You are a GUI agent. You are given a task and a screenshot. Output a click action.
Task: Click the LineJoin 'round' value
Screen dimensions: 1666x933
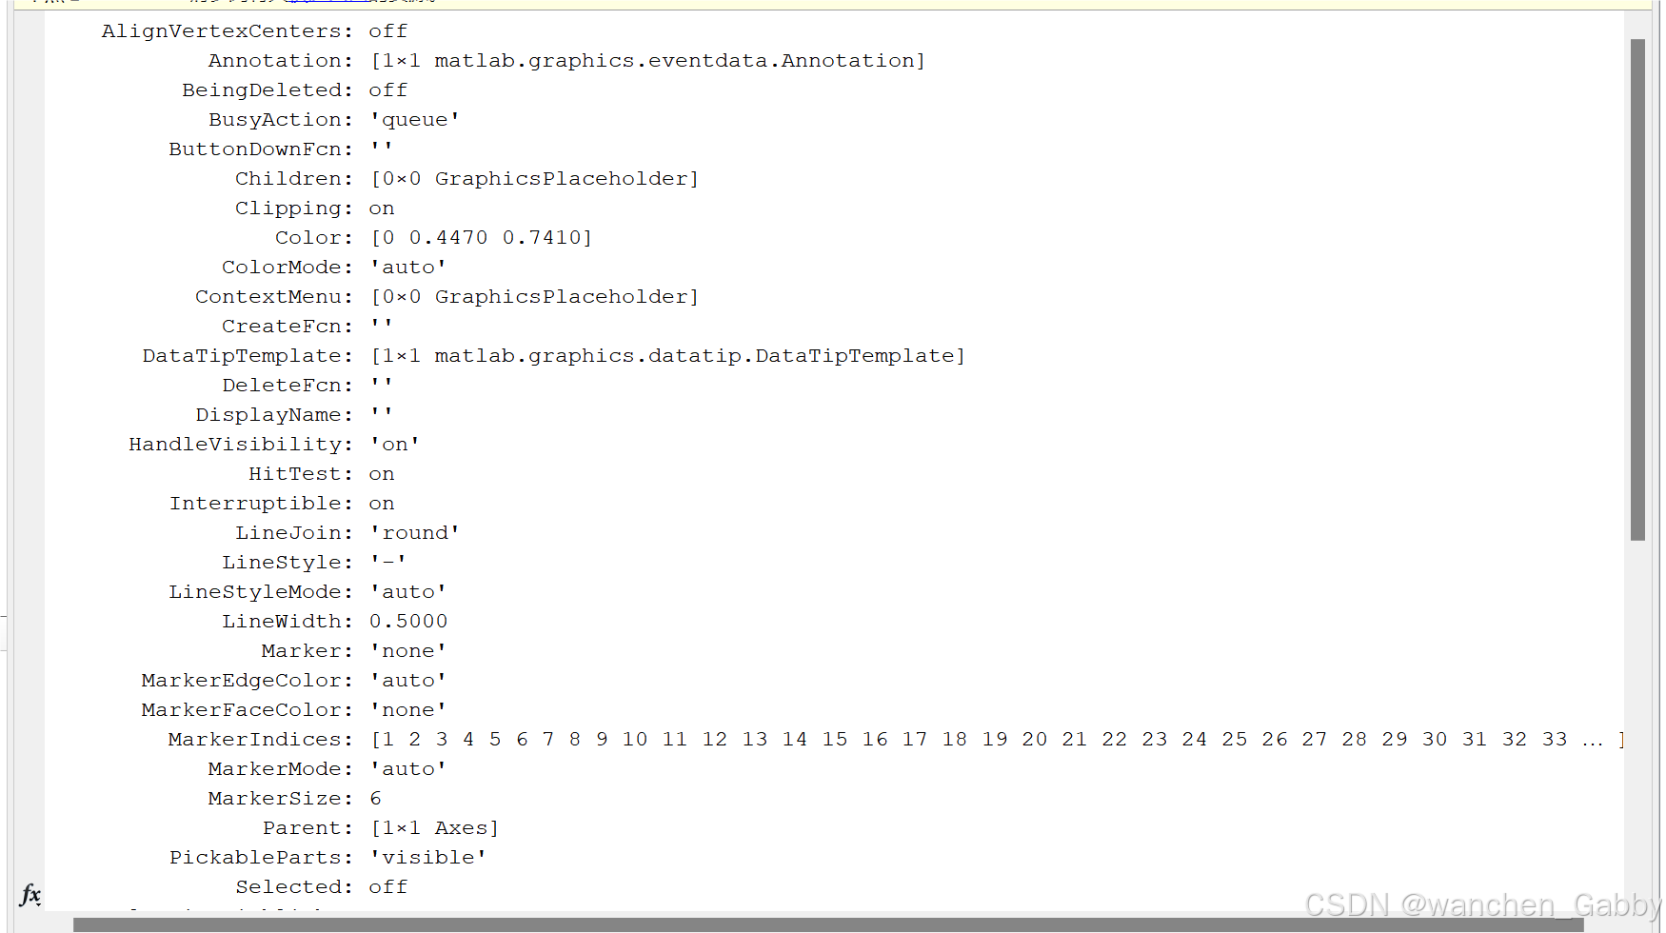414,533
